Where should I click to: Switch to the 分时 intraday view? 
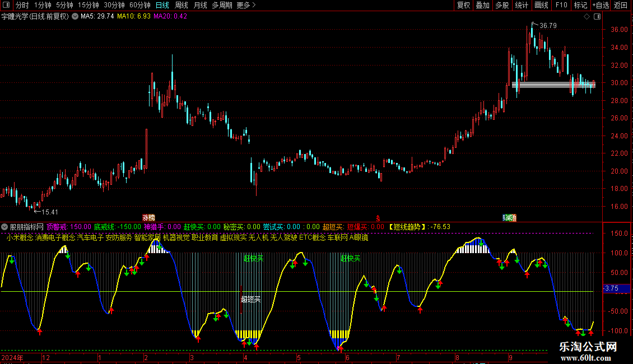22,5
